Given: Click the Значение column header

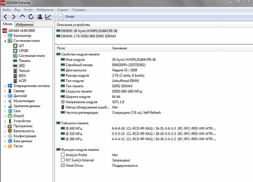Looking at the screenshot, I should (164, 48).
